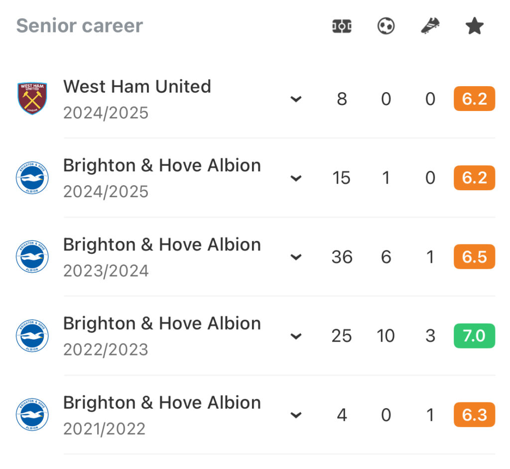
Task: Click the 6.3 rating badge for 2021/2022
Action: pyautogui.click(x=474, y=415)
